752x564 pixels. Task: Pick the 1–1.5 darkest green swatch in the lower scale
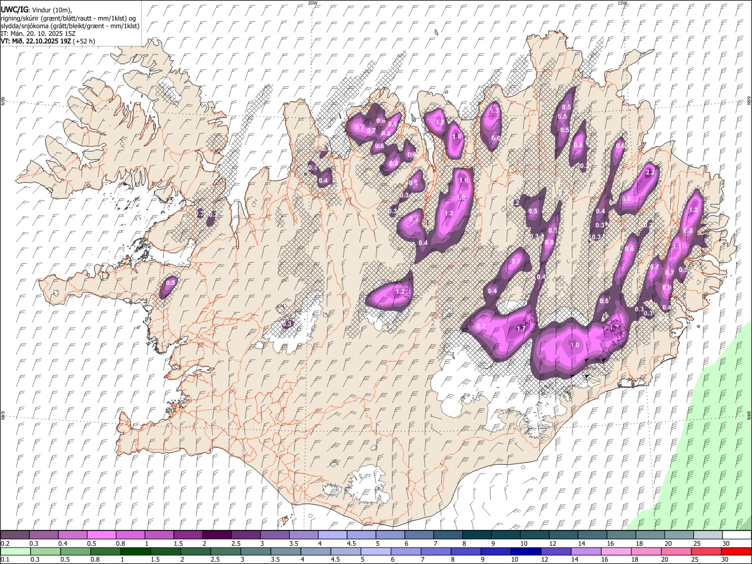pyautogui.click(x=136, y=552)
